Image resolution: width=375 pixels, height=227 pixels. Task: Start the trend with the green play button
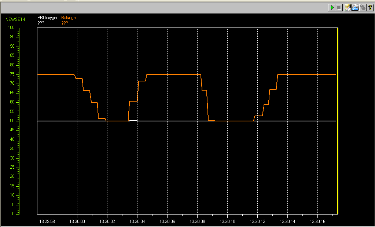[x=332, y=8]
